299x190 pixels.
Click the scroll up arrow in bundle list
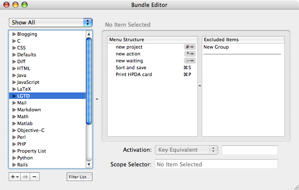point(89,34)
